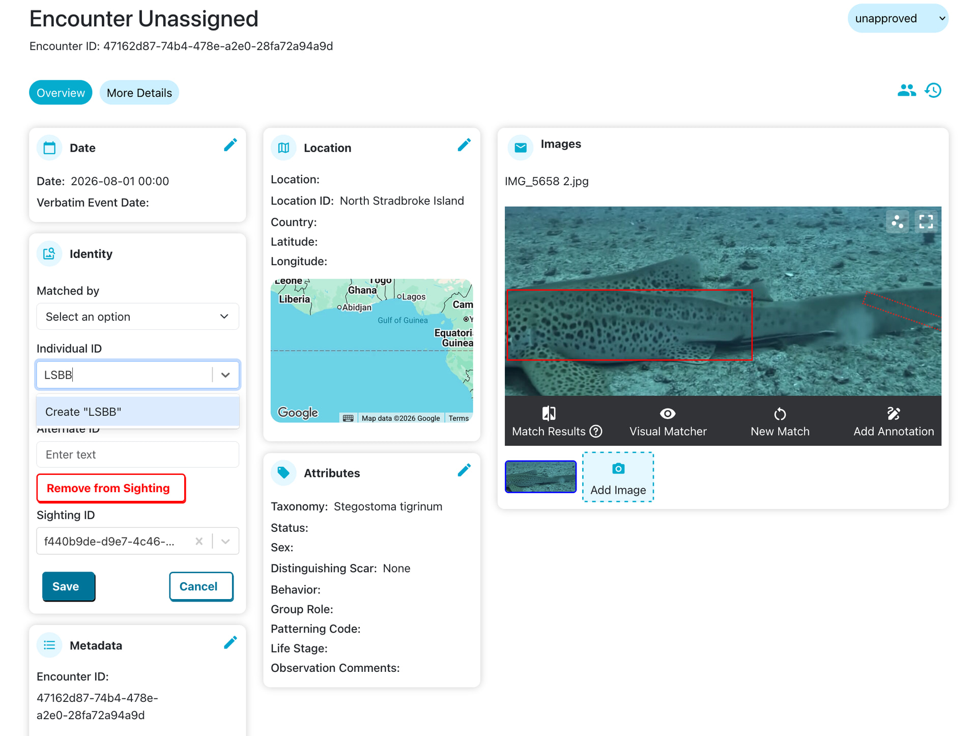Click the red annotation box on shark

click(x=629, y=325)
